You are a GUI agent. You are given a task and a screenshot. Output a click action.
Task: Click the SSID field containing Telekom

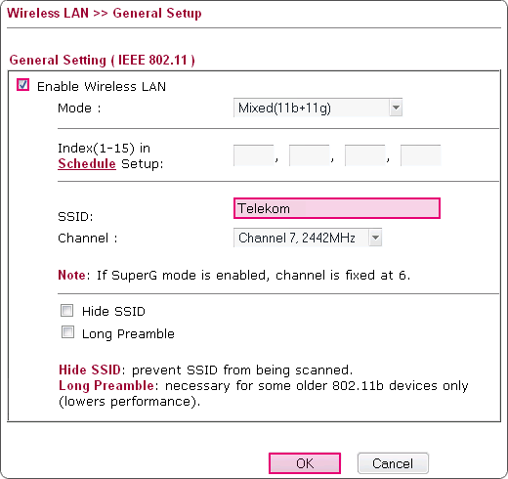tap(337, 208)
